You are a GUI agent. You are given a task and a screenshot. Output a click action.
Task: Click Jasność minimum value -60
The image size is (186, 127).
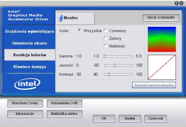click(96, 65)
